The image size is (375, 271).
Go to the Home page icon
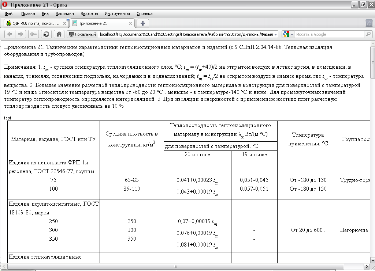59,34
